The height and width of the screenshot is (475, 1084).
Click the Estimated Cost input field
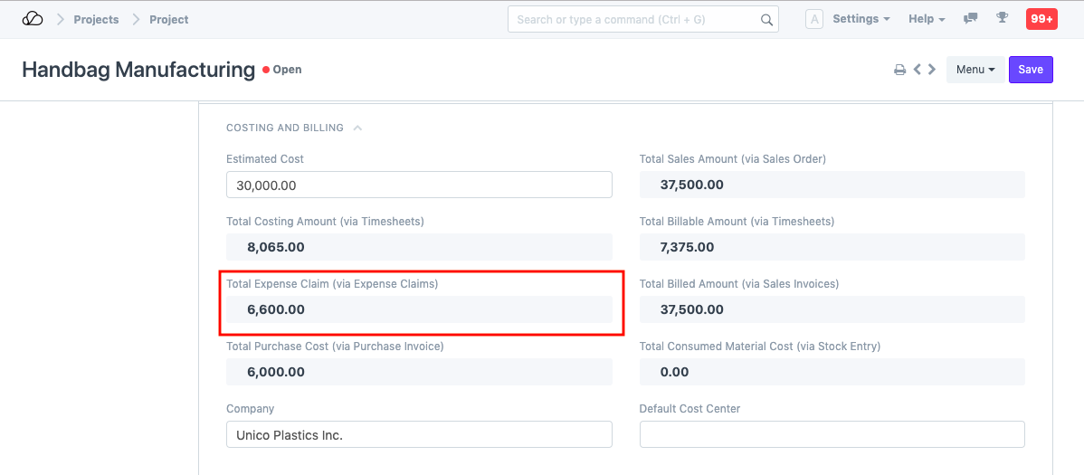419,185
